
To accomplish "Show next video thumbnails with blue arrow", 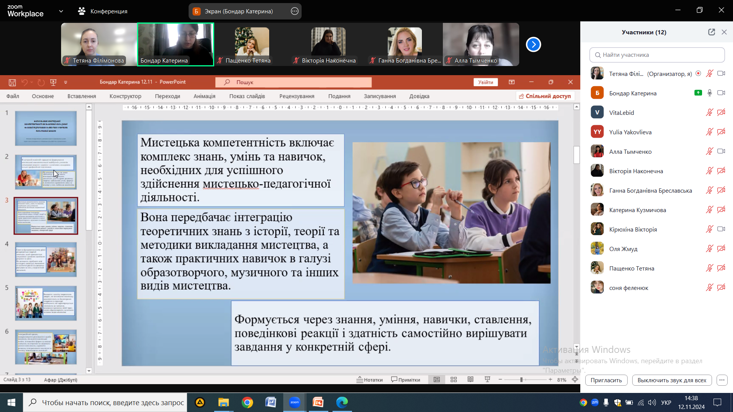I will [x=533, y=45].
